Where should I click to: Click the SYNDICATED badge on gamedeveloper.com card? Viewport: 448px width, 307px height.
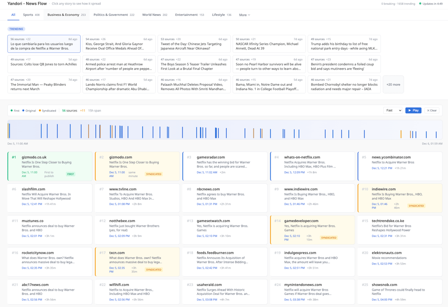pyautogui.click(x=329, y=237)
